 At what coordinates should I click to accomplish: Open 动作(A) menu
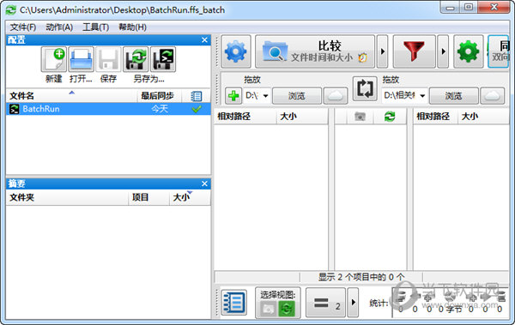[x=59, y=27]
